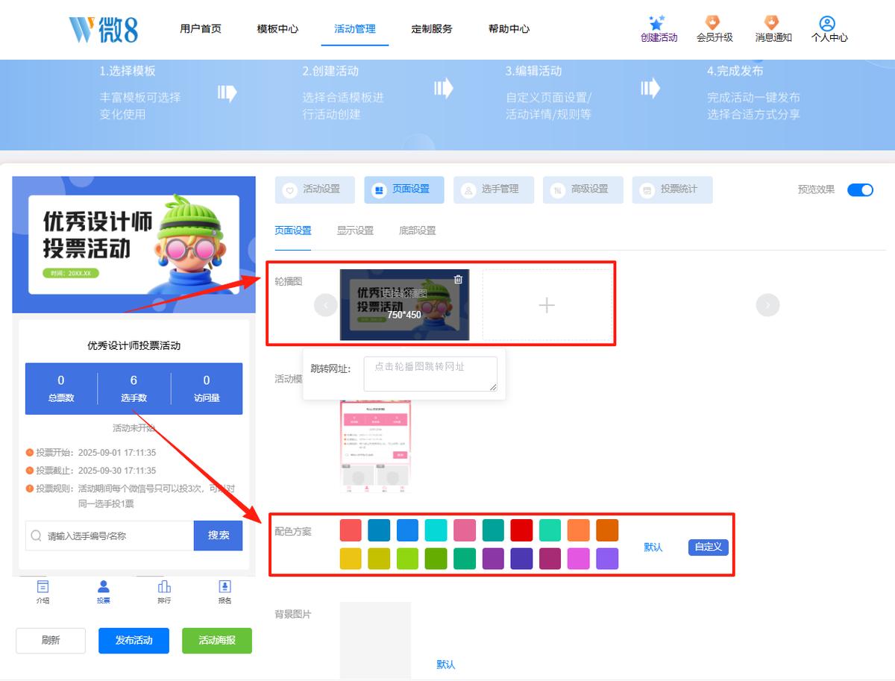
Task: Click the carousel right arrow
Action: pyautogui.click(x=767, y=304)
